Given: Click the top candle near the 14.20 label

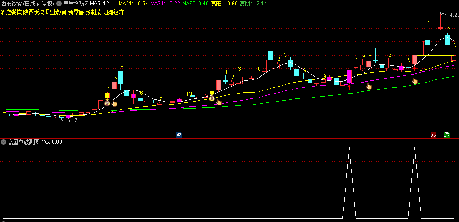Looking at the screenshot, I should click(x=441, y=20).
